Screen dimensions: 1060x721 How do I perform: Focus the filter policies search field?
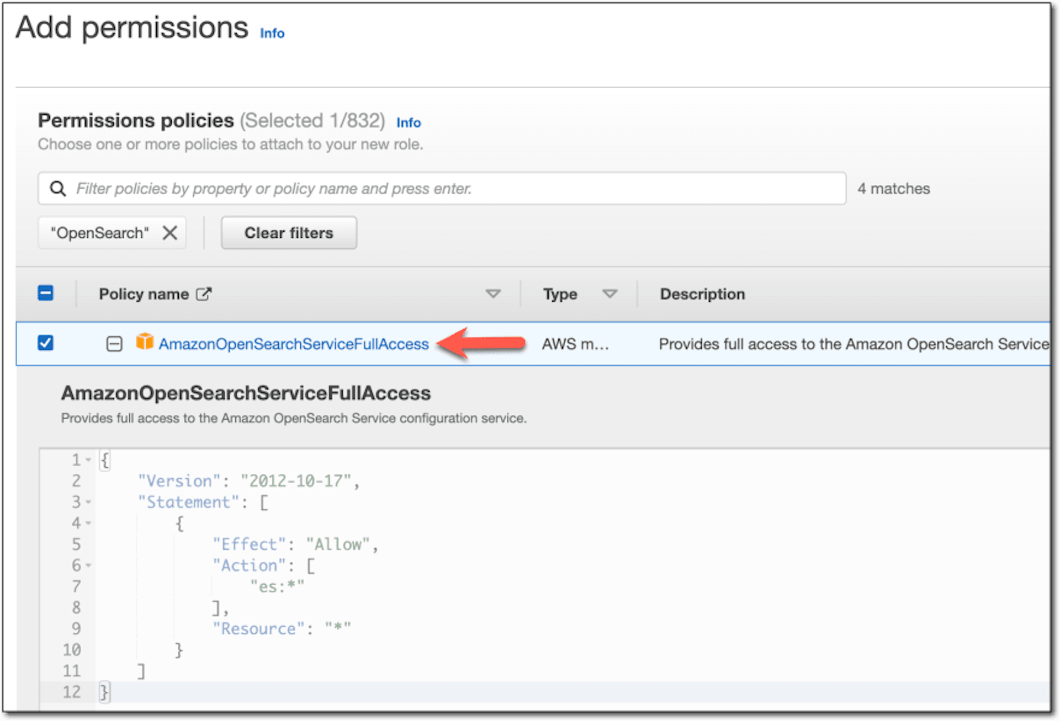442,189
